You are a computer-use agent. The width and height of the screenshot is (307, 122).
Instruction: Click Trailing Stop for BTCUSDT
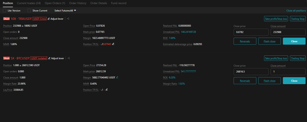[x=298, y=58]
